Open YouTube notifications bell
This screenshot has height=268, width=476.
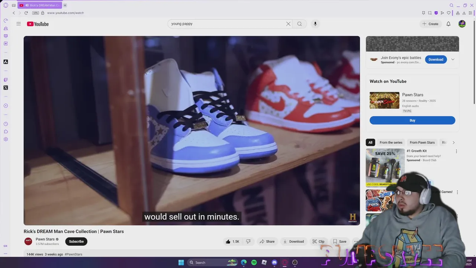pyautogui.click(x=448, y=24)
